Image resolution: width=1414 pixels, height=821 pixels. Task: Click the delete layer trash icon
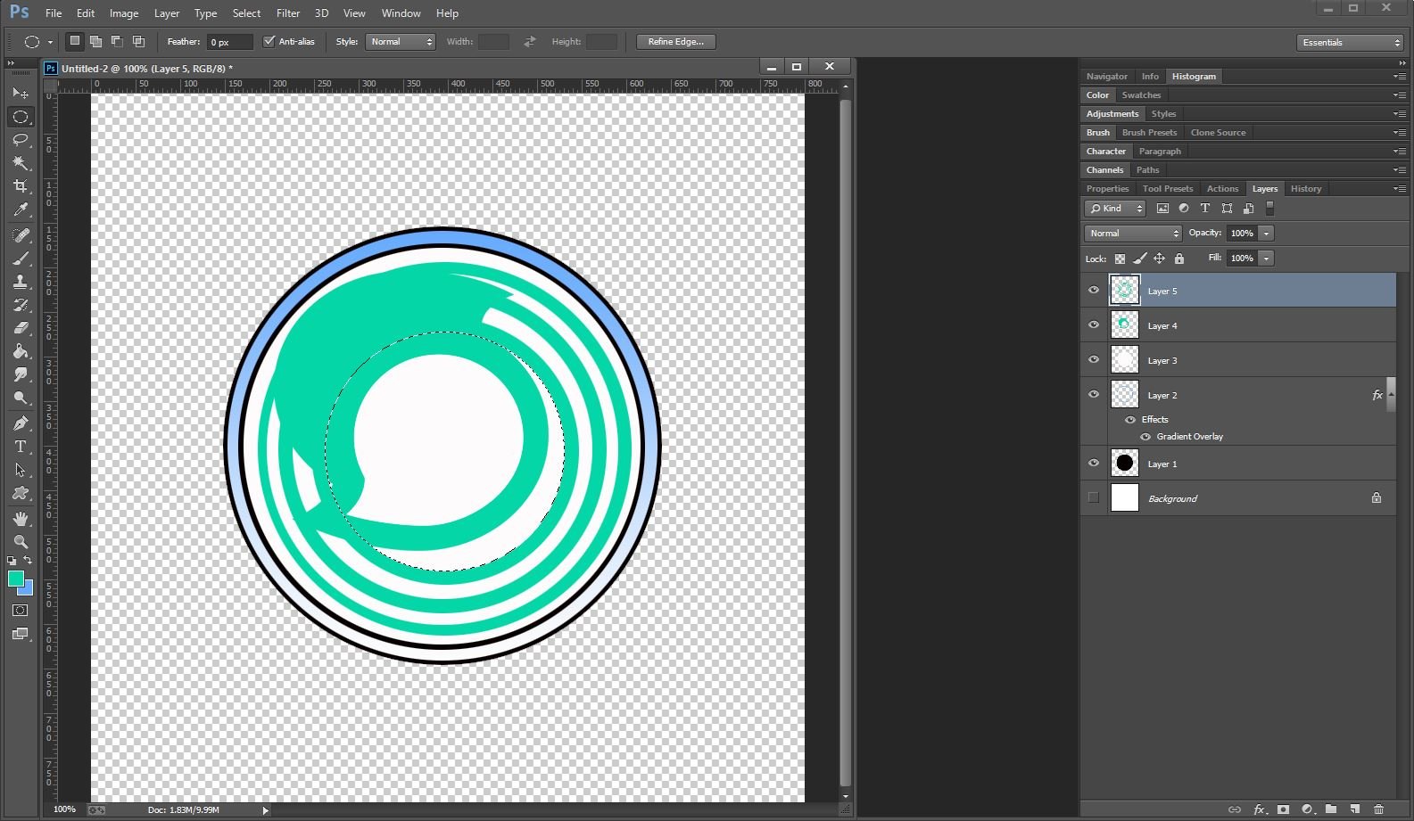point(1378,809)
